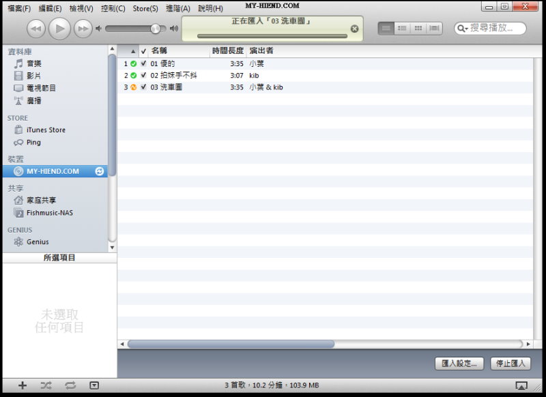Click the 停止匯入 button
Screen dimensions: 546x397
click(510, 364)
